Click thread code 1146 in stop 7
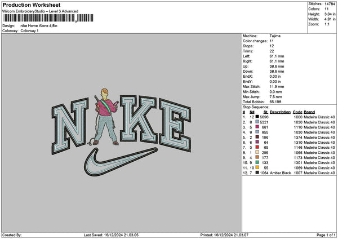Image resolution: width=338 pixels, height=239 pixels. click(298, 148)
